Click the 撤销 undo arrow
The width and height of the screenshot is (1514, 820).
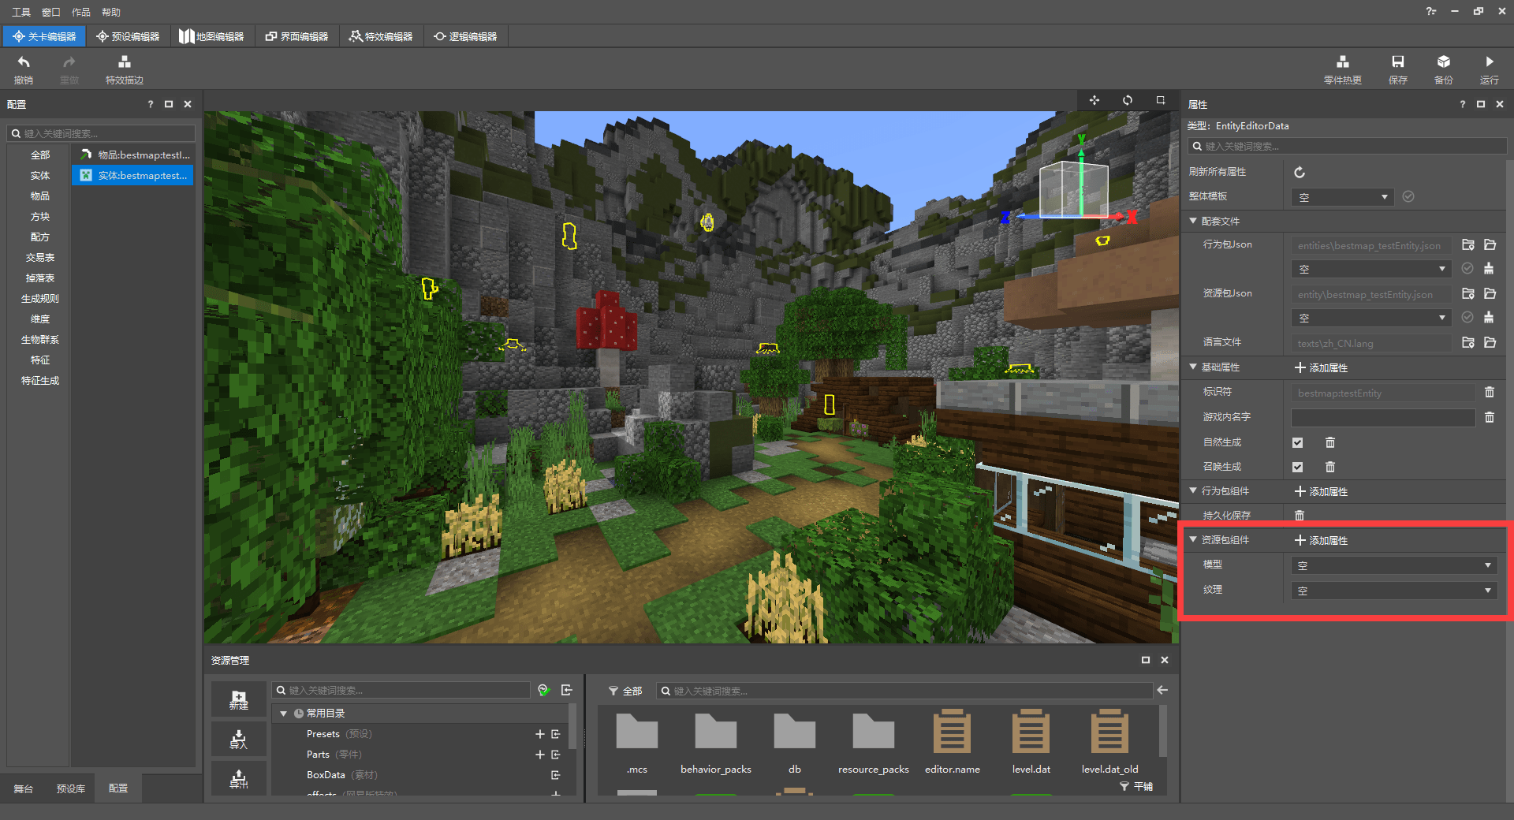24,62
